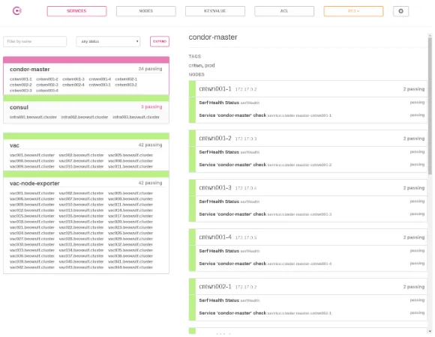Click 2 passing on node cntwn002-1
Viewport: 435px width, 337px height.
coord(414,287)
